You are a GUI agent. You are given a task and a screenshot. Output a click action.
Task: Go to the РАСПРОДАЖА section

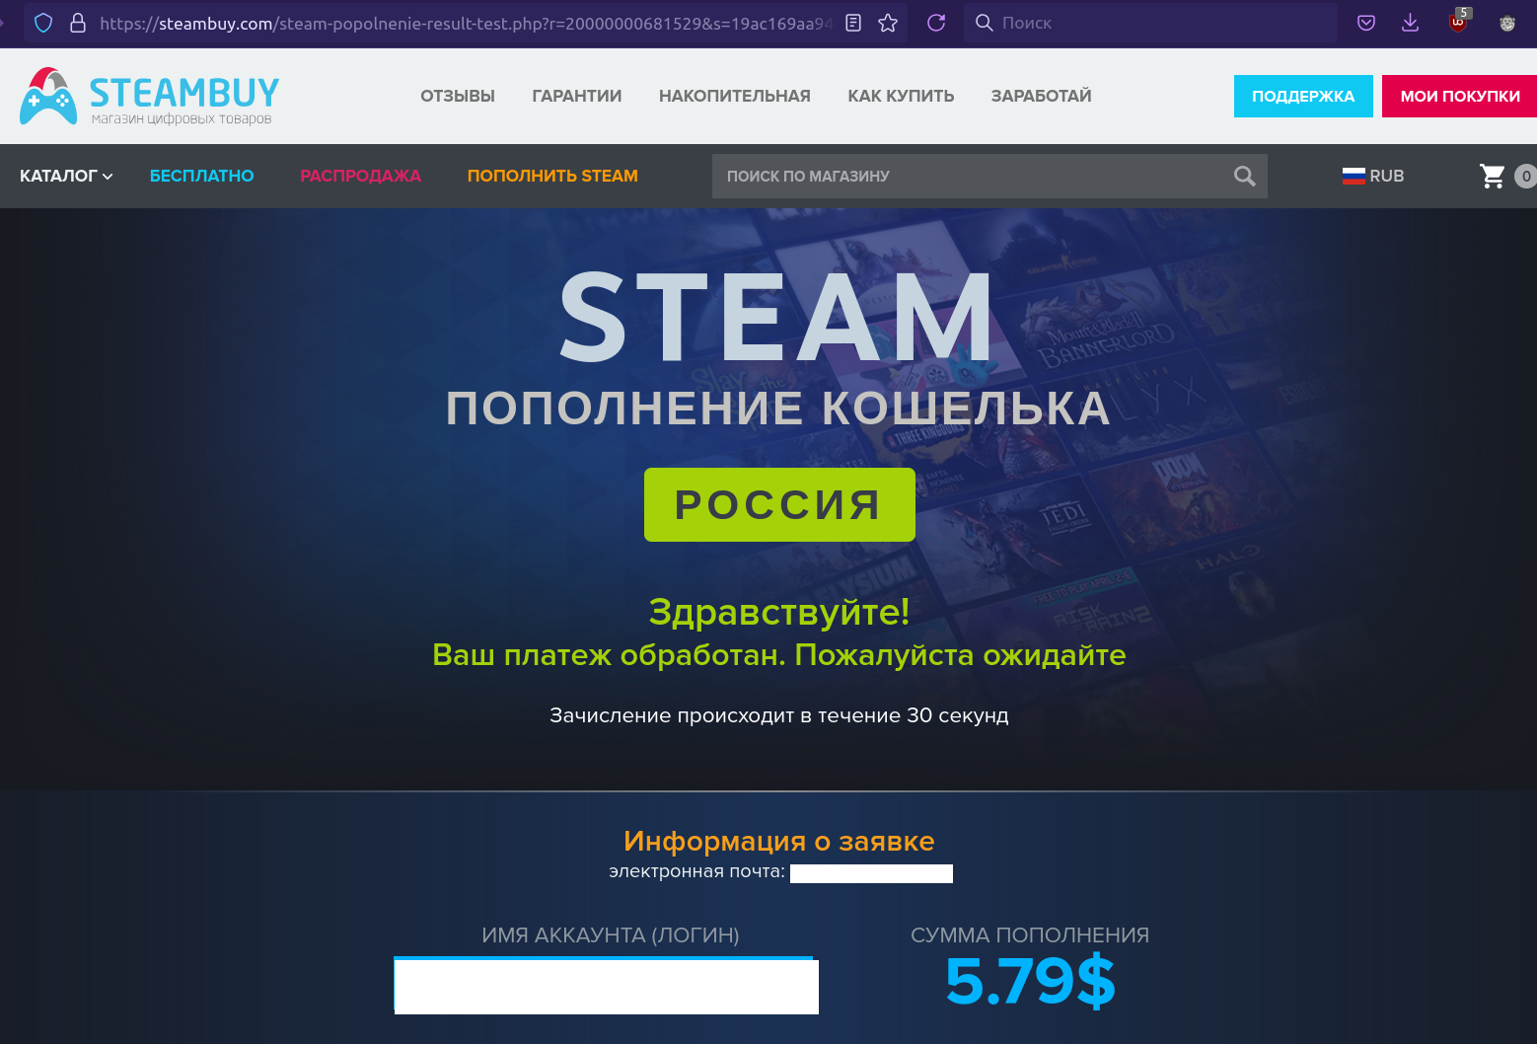361,176
